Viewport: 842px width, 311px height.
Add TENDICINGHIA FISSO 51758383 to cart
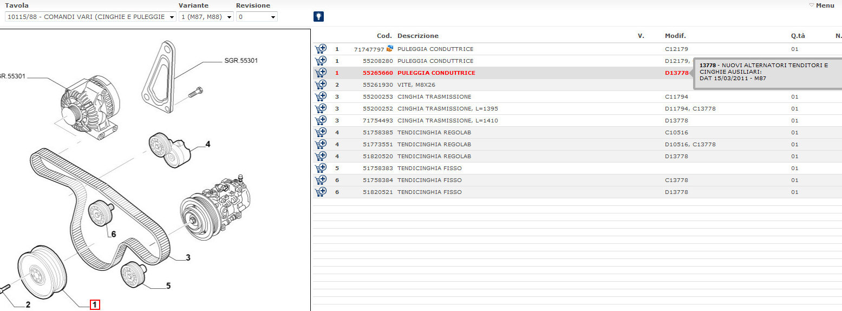coord(321,168)
